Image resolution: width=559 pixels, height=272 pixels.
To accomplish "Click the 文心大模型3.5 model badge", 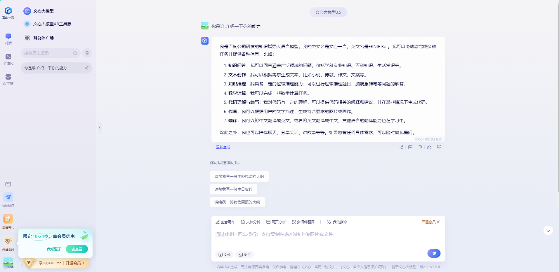I will tap(328, 12).
